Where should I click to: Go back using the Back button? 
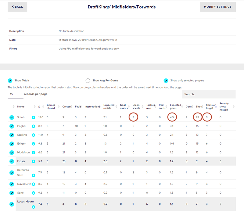(x=17, y=7)
